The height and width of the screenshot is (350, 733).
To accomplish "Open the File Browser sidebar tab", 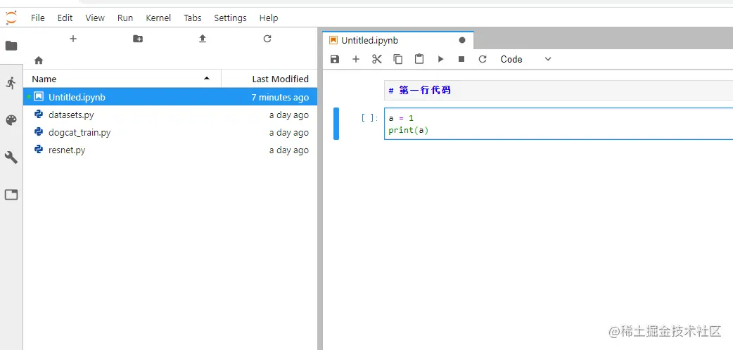I will (x=11, y=46).
